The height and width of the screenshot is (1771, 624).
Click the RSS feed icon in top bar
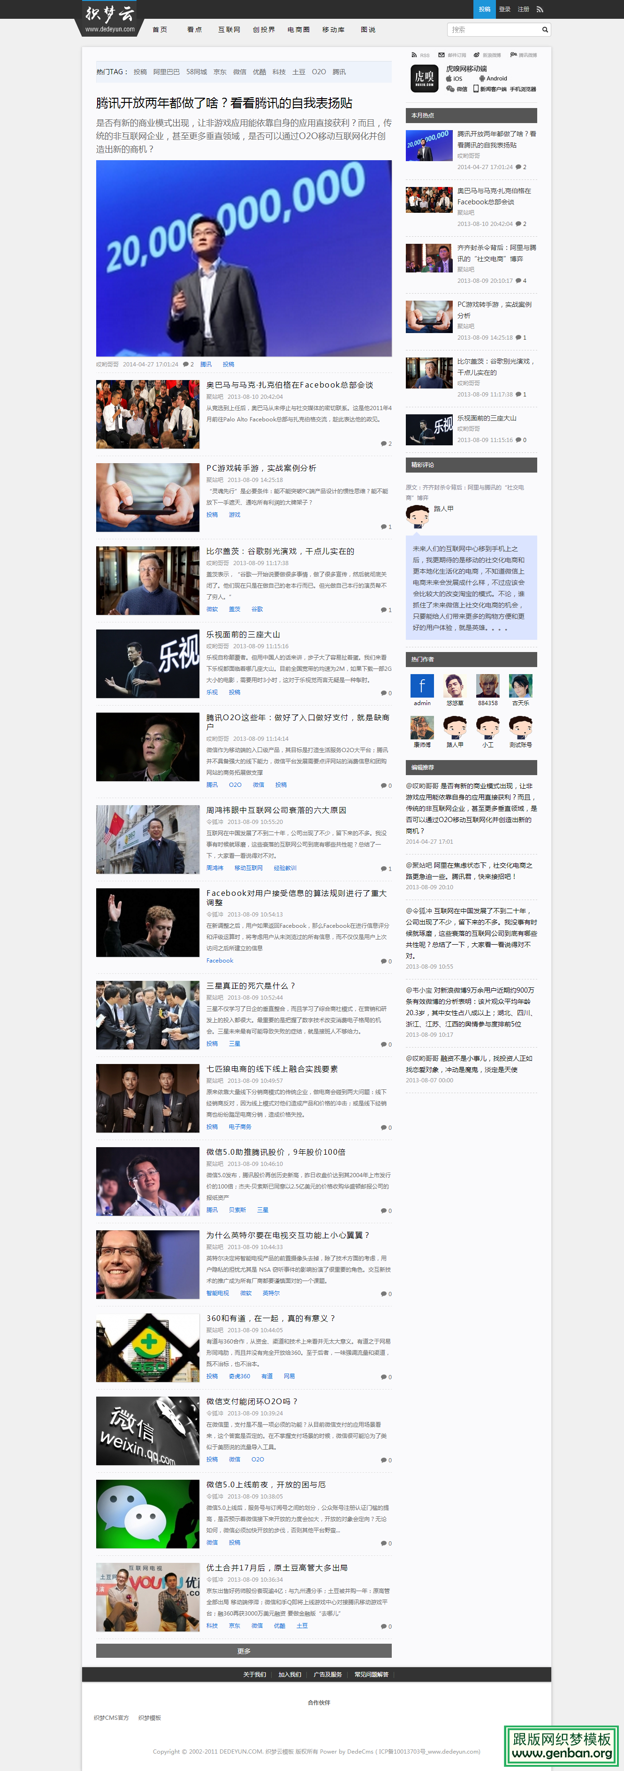pyautogui.click(x=540, y=9)
